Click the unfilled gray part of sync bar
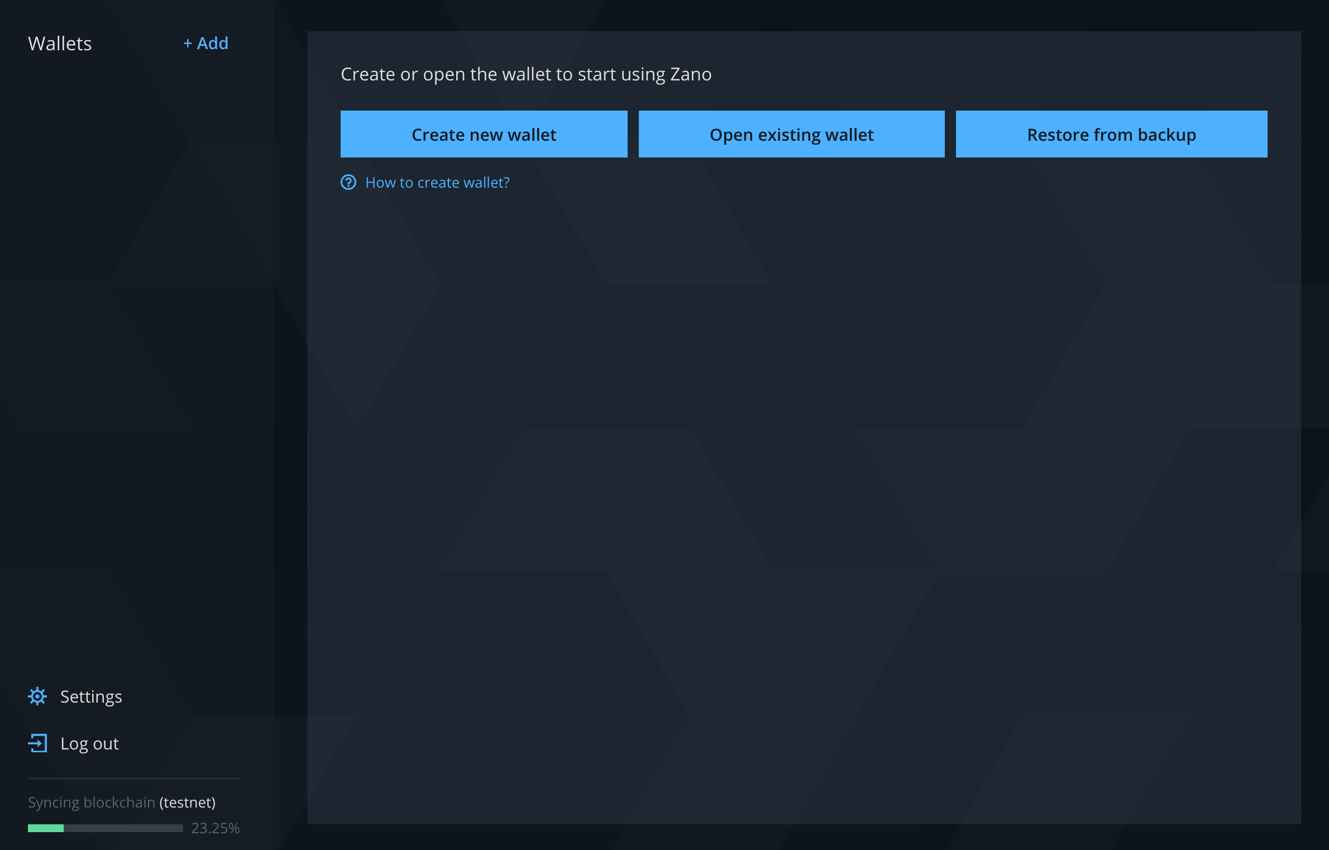The width and height of the screenshot is (1329, 850). 123,828
